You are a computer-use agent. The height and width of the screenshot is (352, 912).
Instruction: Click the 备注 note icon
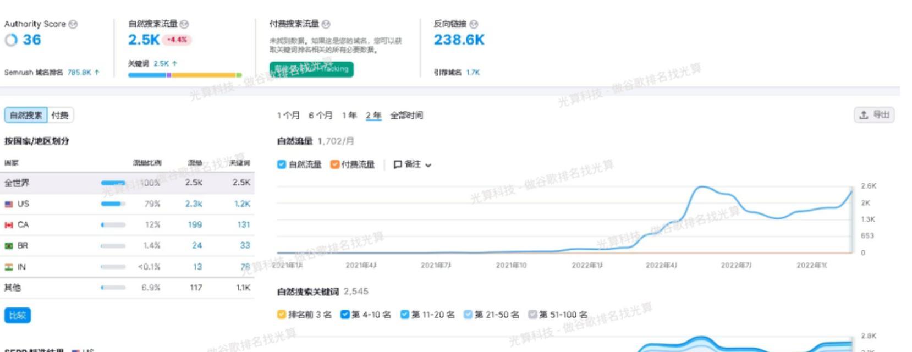click(x=398, y=164)
